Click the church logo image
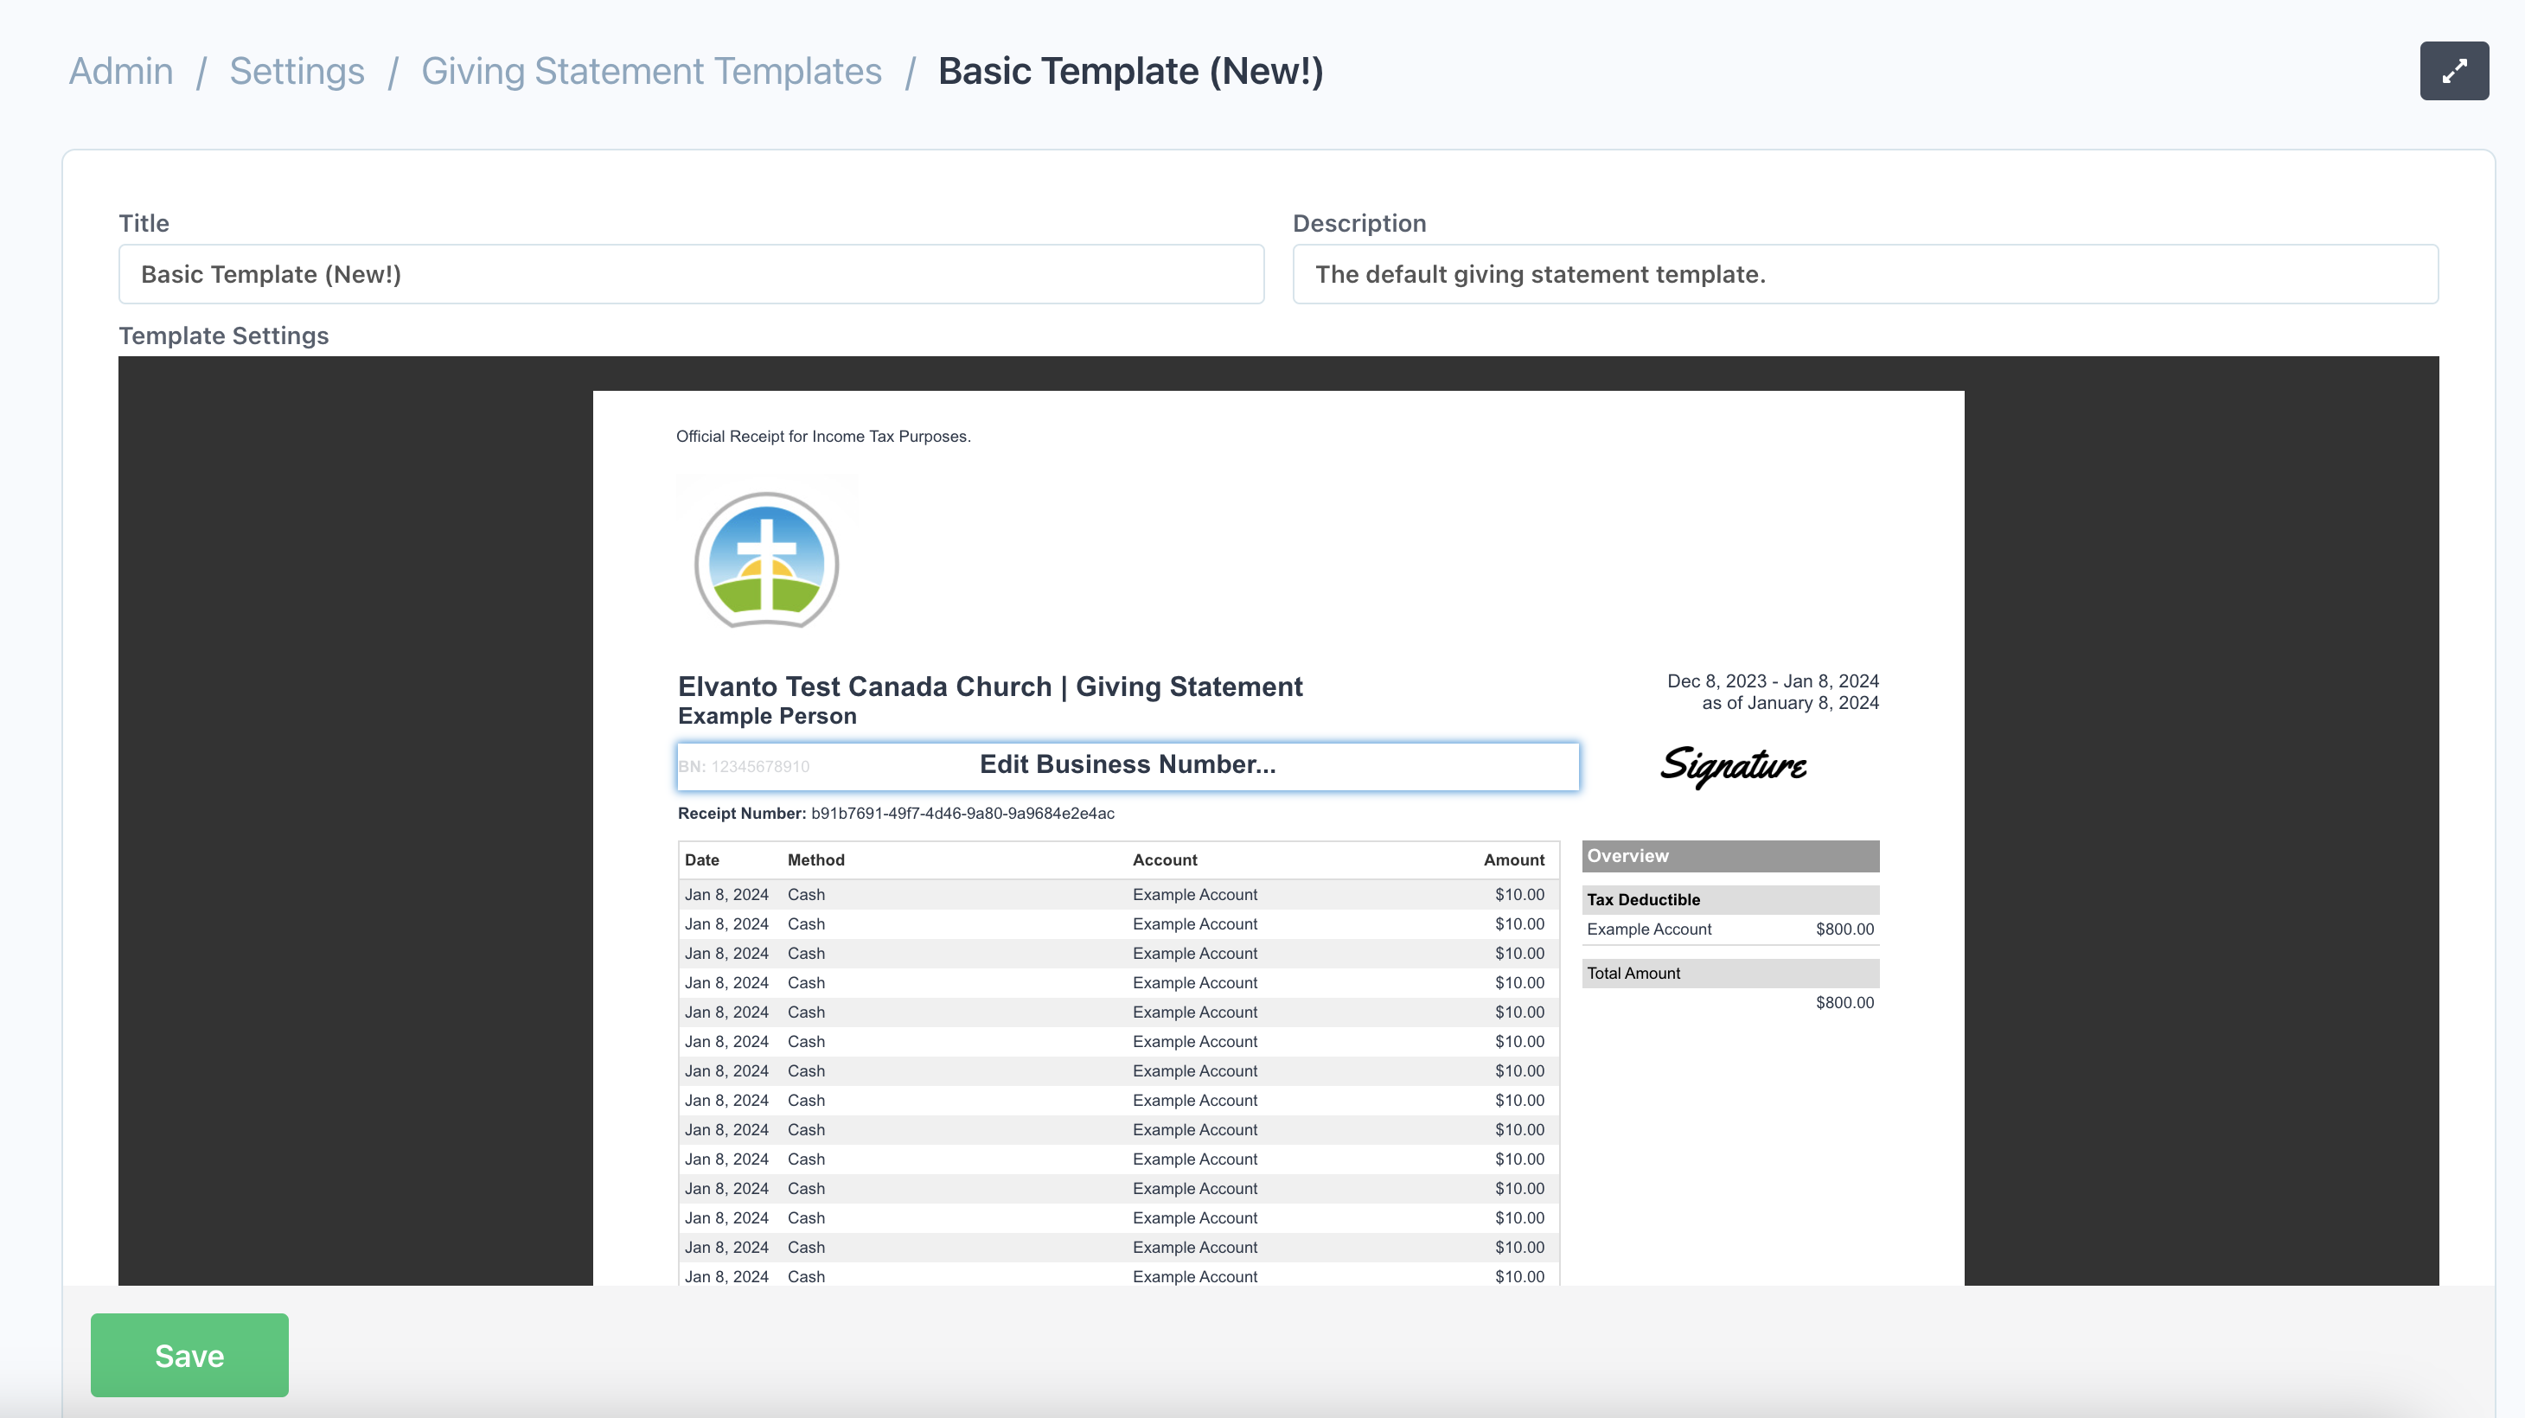 (x=766, y=560)
